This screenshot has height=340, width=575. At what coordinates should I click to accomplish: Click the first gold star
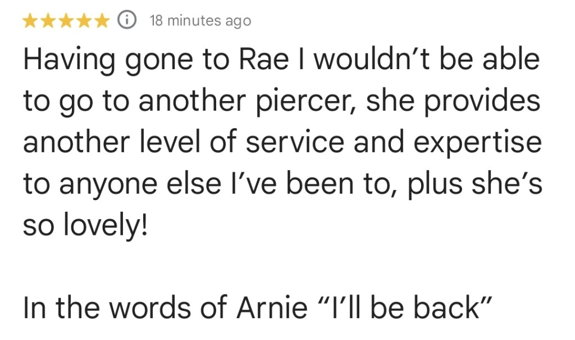tap(31, 21)
